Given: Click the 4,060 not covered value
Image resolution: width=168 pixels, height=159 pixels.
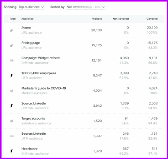Looking at the screenshot, I should (124, 58).
